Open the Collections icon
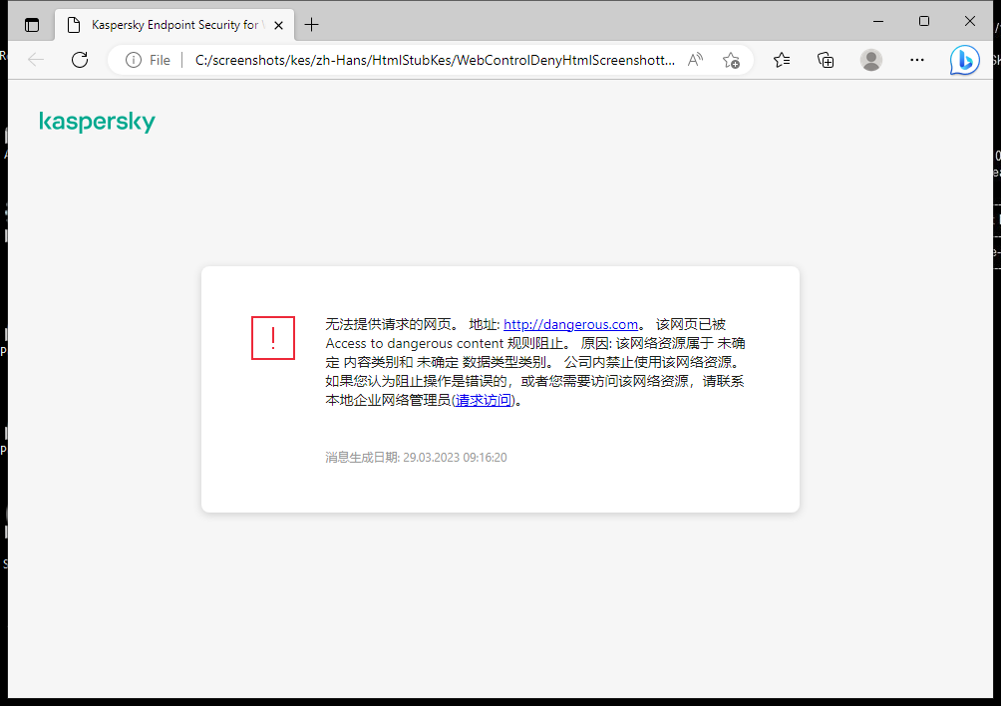Viewport: 1001px width, 706px height. point(826,60)
